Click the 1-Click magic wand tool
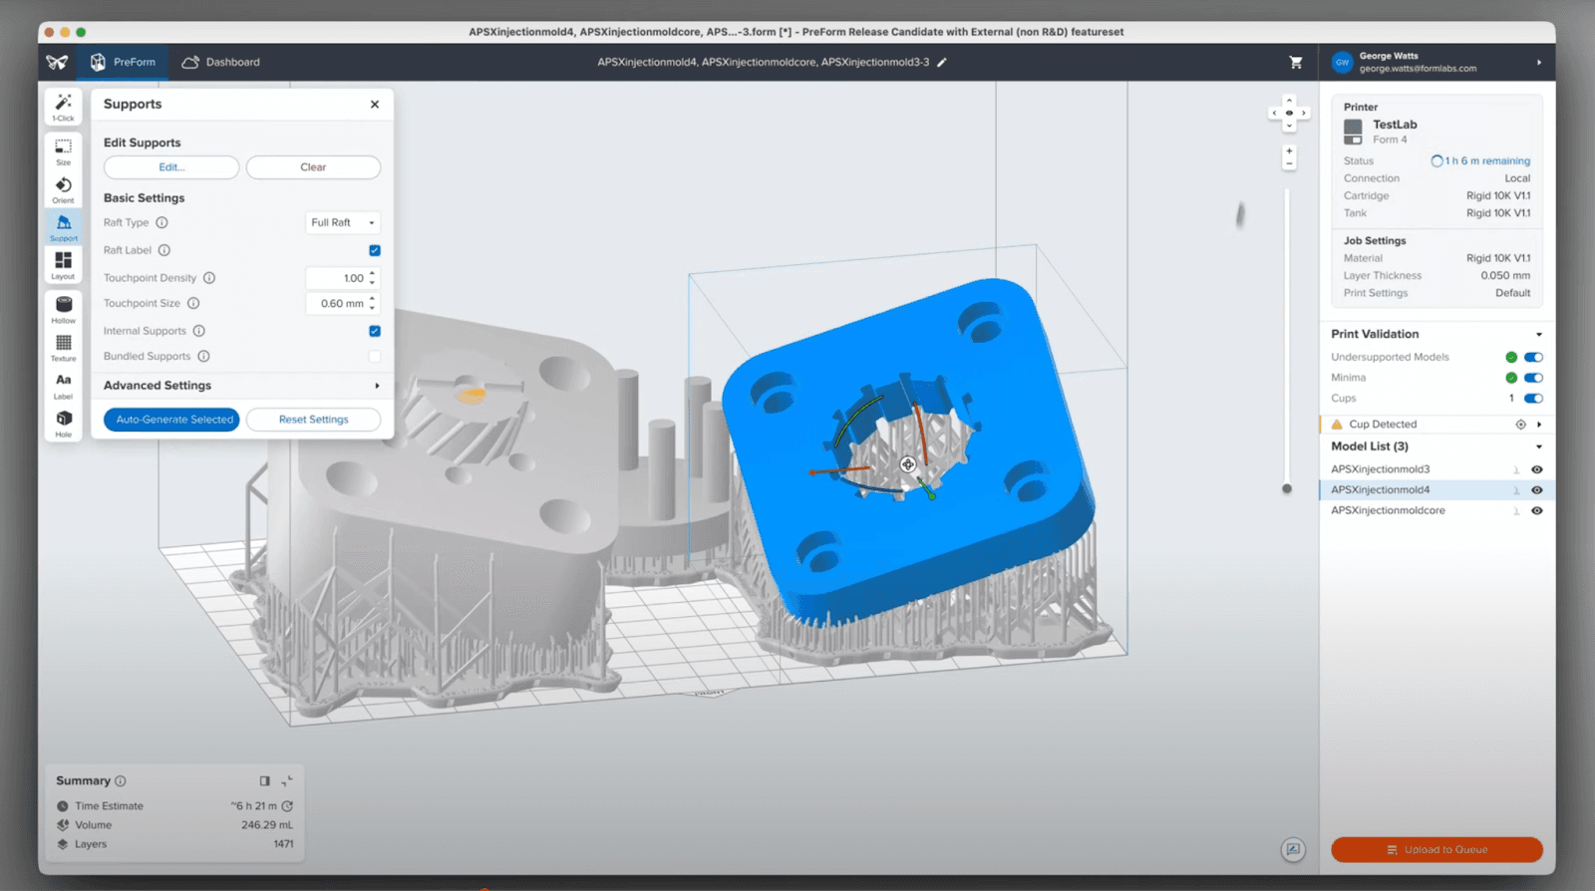The width and height of the screenshot is (1595, 891). click(x=63, y=107)
